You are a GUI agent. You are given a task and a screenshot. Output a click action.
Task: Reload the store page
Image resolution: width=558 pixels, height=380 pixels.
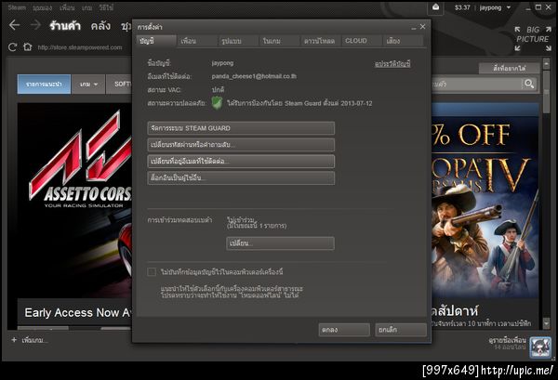[x=12, y=47]
